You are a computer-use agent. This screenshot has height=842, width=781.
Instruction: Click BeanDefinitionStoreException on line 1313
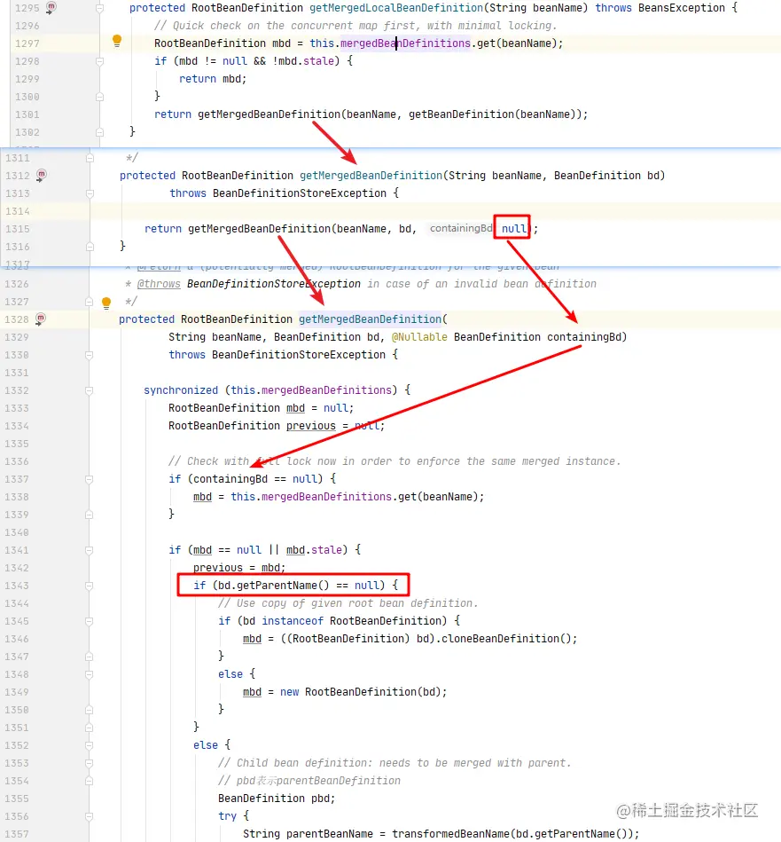coord(300,193)
